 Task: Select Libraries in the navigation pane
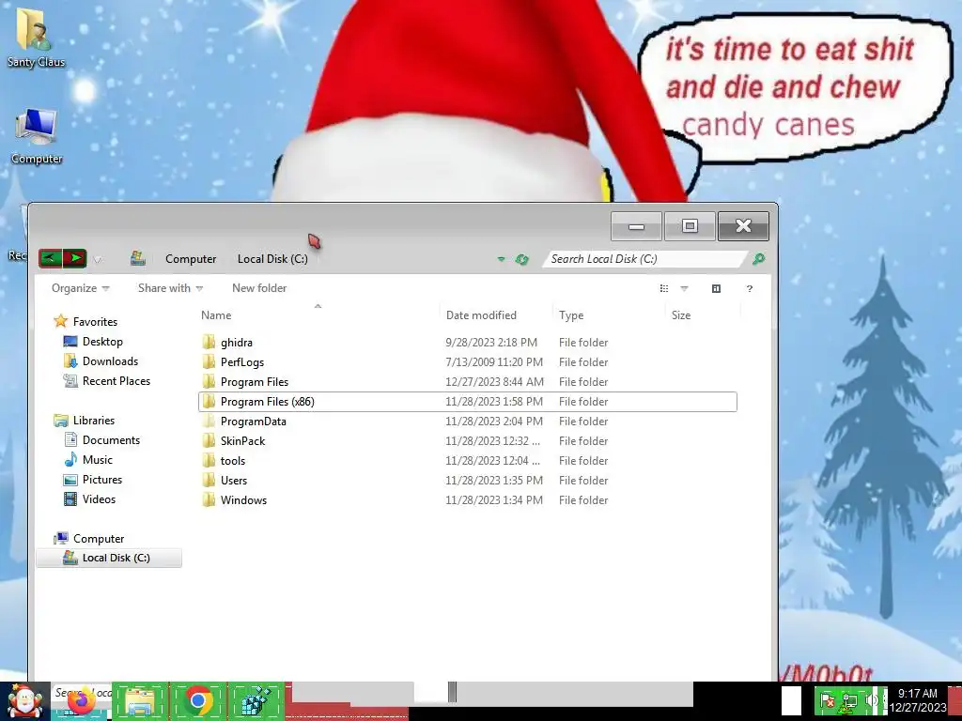tap(93, 420)
